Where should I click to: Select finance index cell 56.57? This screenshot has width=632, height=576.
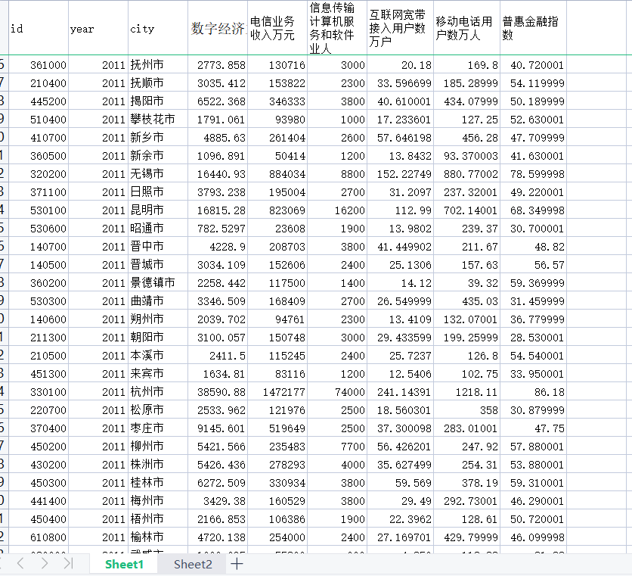533,264
